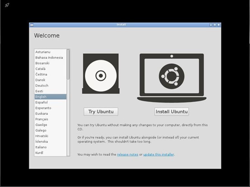Select Bahasa Indonesia language
Image resolution: width=250 pixels, height=187 pixels.
(50, 58)
